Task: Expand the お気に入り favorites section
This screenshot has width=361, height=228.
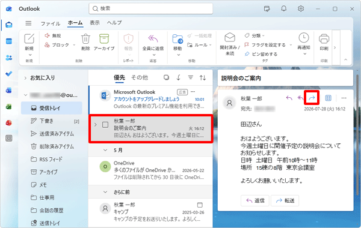Action: (25, 78)
